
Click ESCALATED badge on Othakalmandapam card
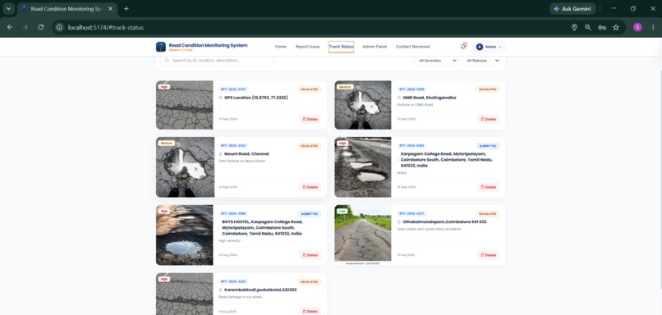tap(488, 214)
